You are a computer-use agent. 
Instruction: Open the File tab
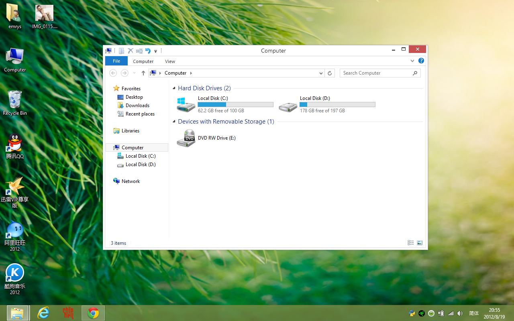(116, 61)
